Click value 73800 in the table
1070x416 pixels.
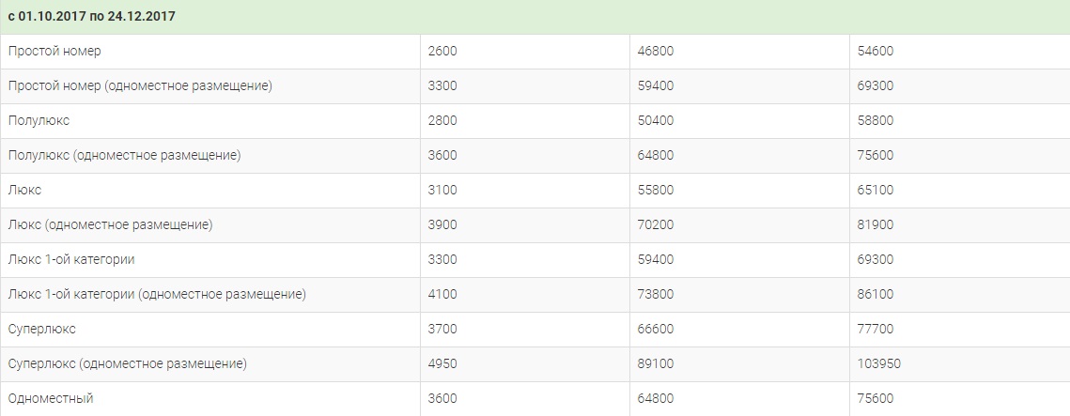click(x=655, y=295)
